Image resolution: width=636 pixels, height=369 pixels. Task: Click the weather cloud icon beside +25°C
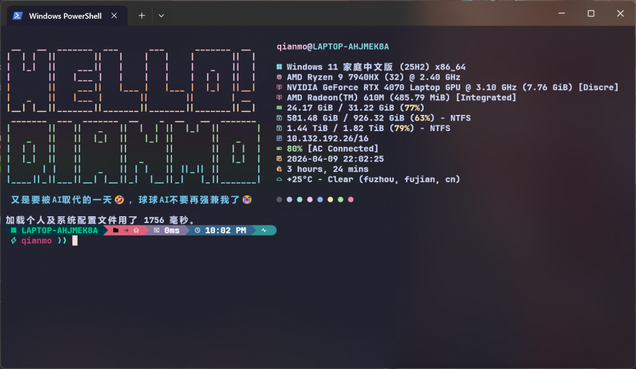coord(279,180)
